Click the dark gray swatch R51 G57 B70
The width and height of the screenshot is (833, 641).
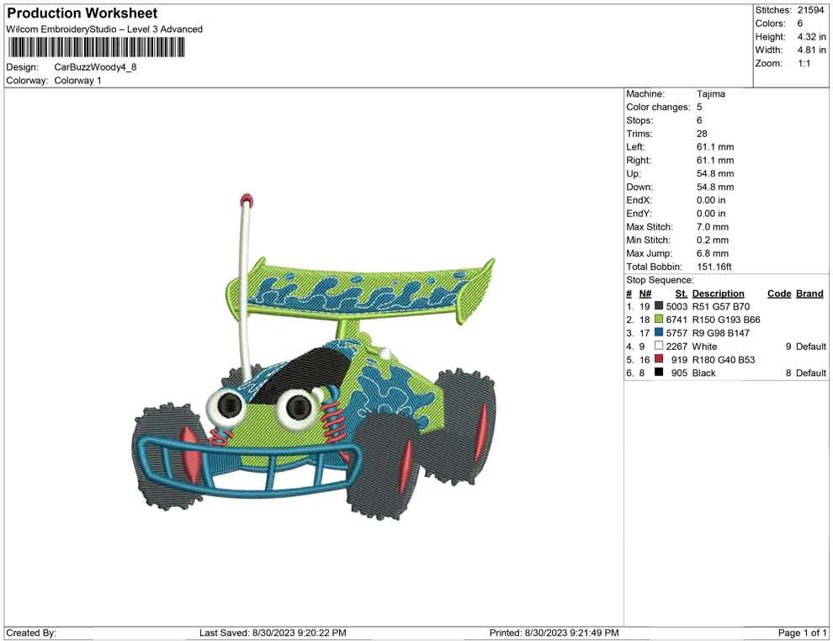659,306
